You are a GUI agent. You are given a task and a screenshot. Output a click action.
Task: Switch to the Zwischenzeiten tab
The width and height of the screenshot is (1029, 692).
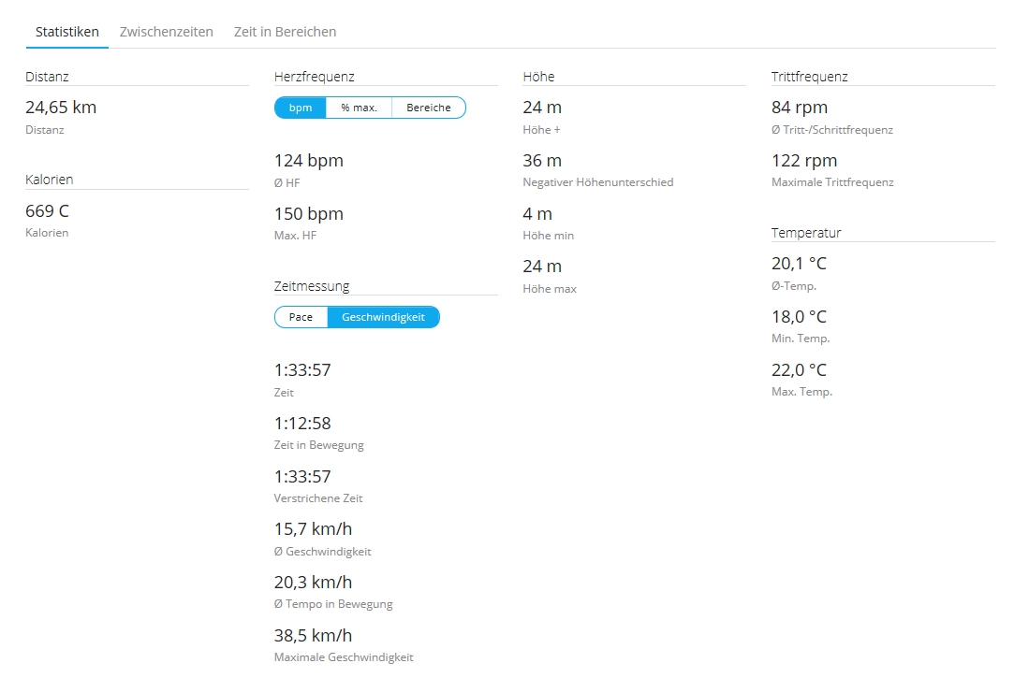(x=166, y=32)
